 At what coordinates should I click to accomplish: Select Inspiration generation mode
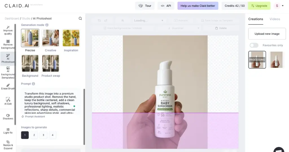point(71,40)
